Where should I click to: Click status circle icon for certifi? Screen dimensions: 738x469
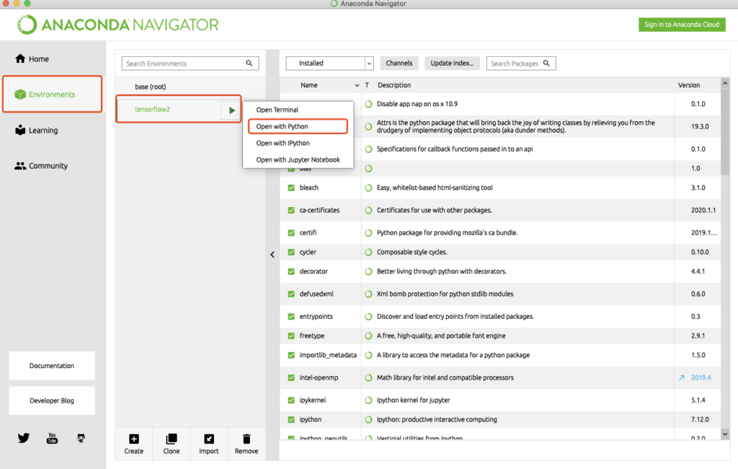[368, 233]
